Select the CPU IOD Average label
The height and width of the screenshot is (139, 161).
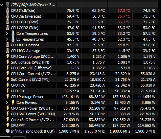pos(25,51)
